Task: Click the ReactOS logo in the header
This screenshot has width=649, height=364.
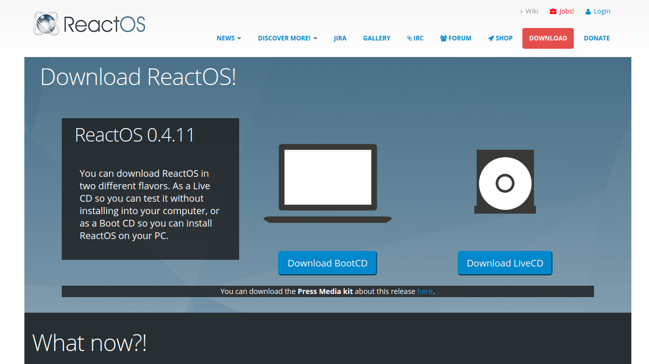Action: 89,24
